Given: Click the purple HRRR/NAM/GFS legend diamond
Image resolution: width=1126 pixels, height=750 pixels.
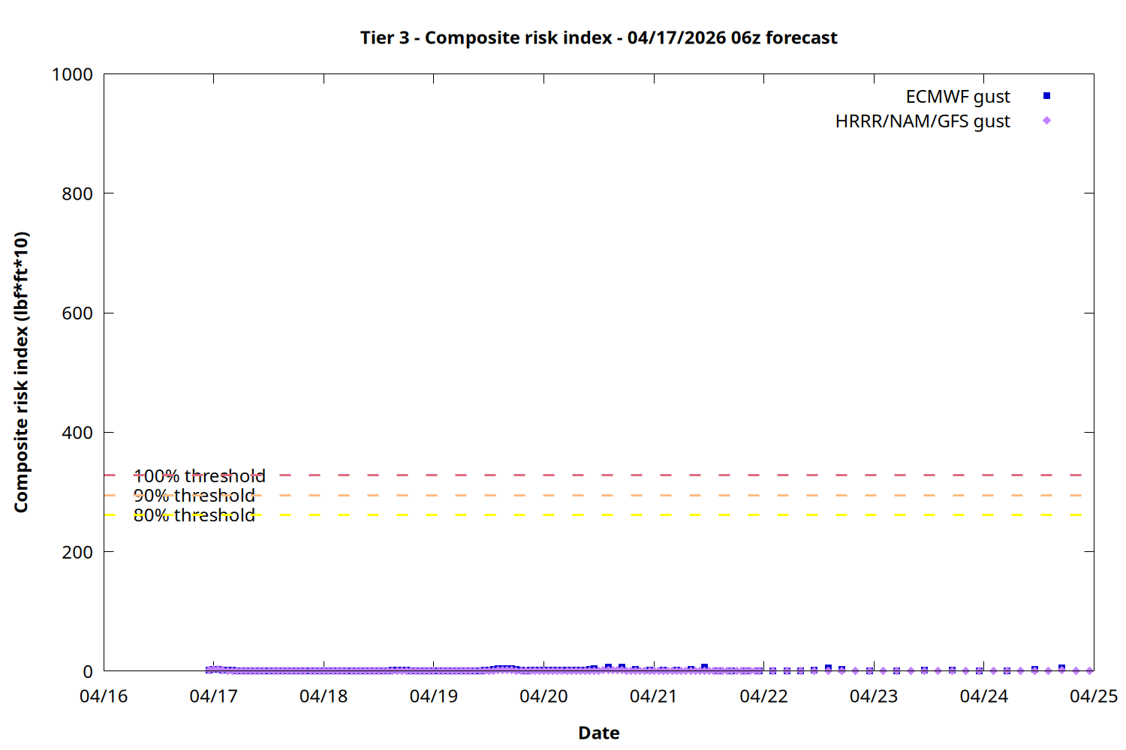Looking at the screenshot, I should pos(1046,121).
